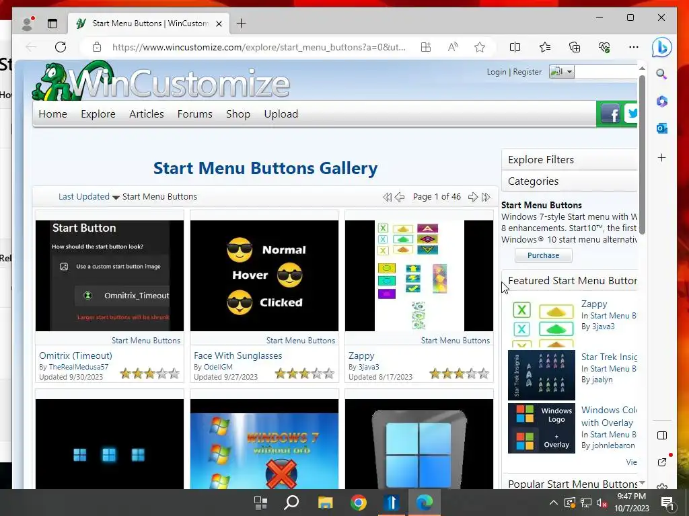Open the site search category dropdown
This screenshot has height=516, width=689.
(x=562, y=71)
